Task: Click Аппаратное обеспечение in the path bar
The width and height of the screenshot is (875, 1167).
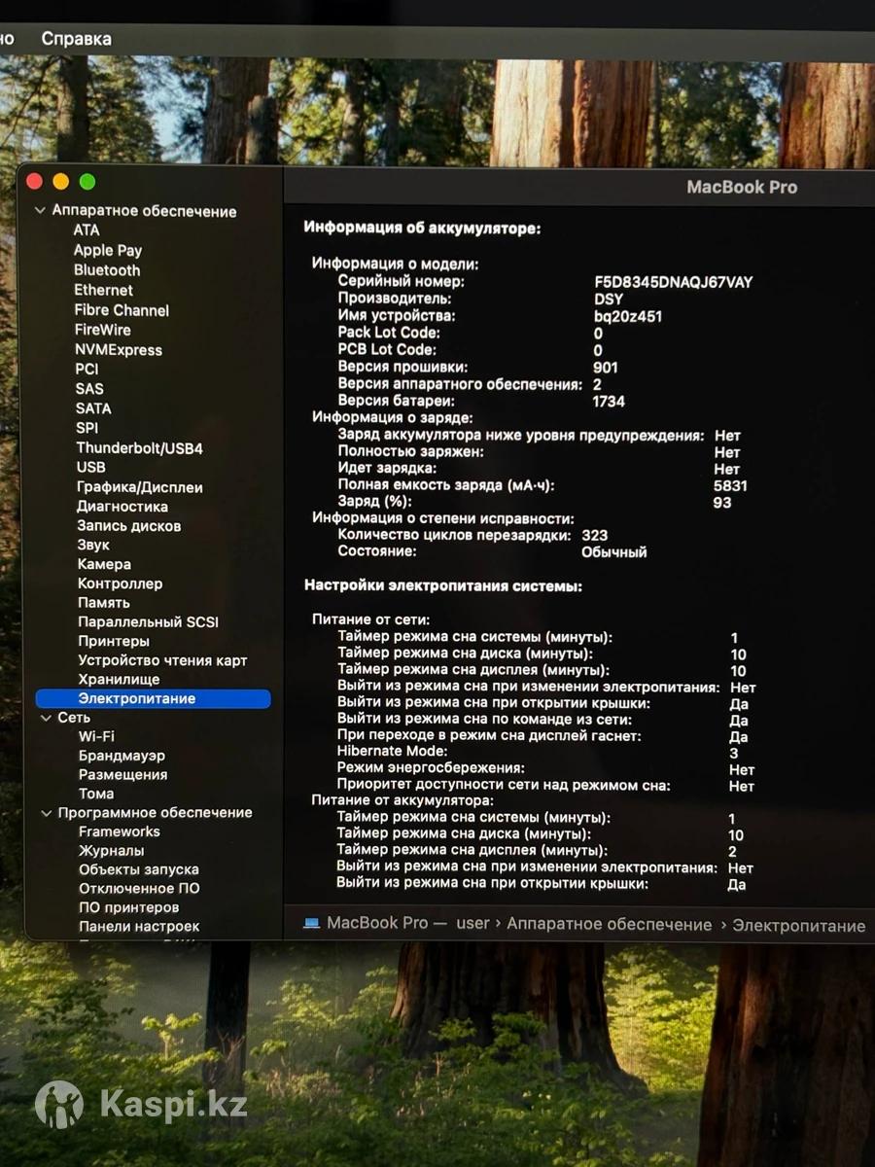Action: [609, 925]
